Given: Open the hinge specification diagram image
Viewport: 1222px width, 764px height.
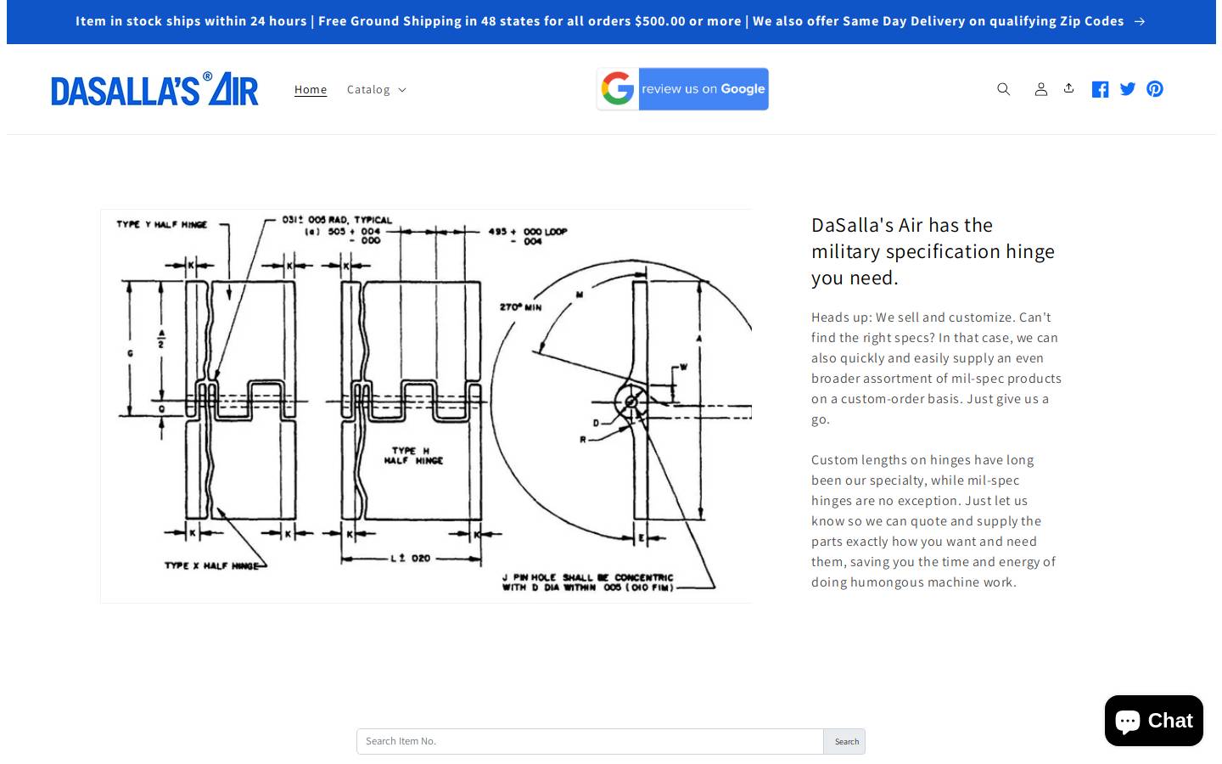Looking at the screenshot, I should 426,406.
